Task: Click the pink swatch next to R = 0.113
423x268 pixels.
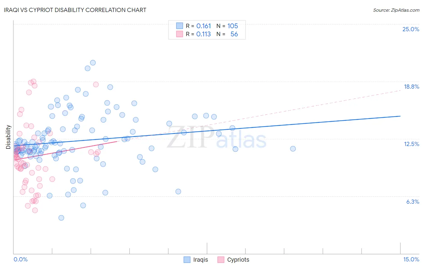Action: click(180, 34)
